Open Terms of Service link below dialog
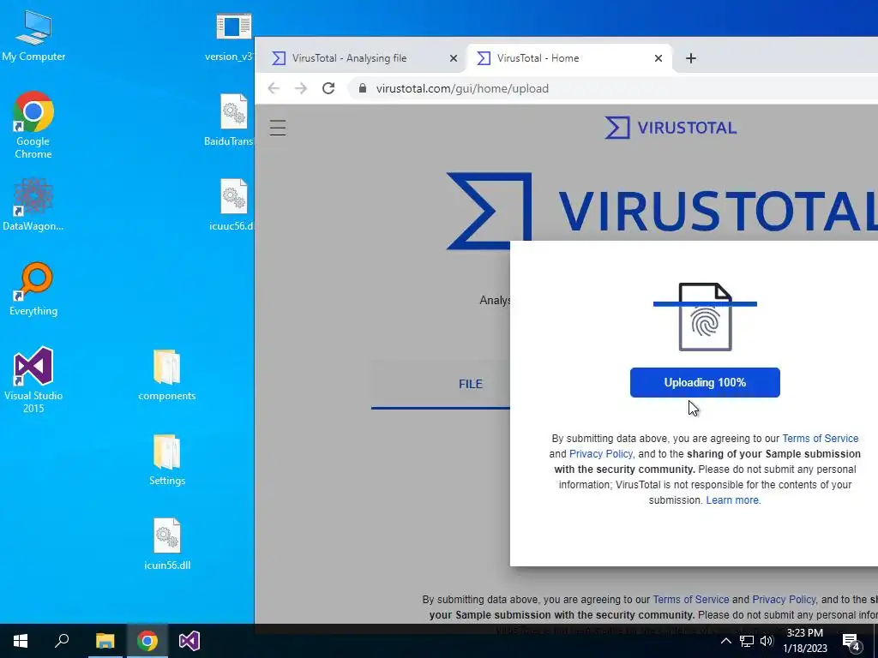 click(691, 600)
